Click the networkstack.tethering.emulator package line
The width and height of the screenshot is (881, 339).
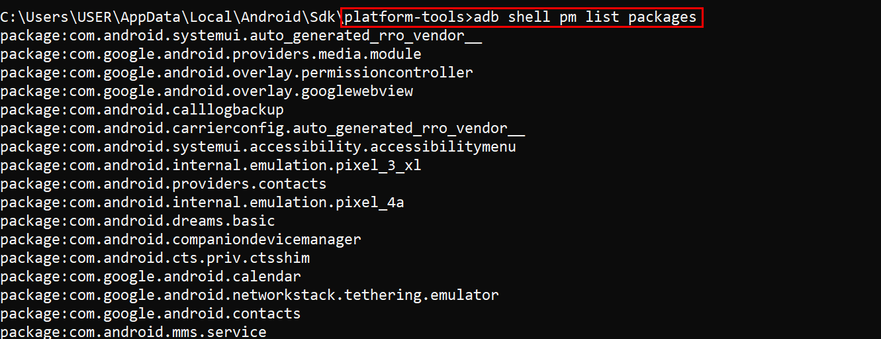[250, 295]
